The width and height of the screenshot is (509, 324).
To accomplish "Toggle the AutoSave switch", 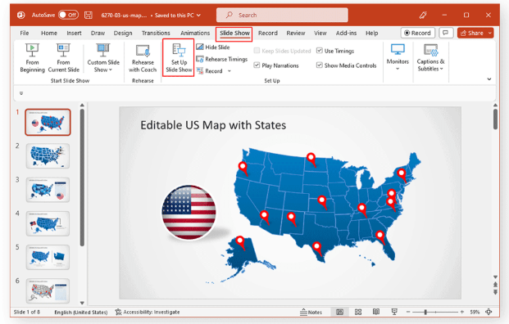I will point(68,15).
